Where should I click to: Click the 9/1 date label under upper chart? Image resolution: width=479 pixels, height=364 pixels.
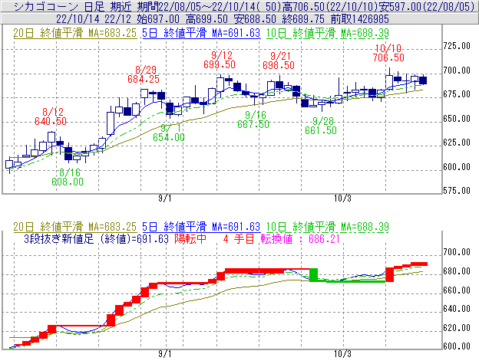point(165,198)
